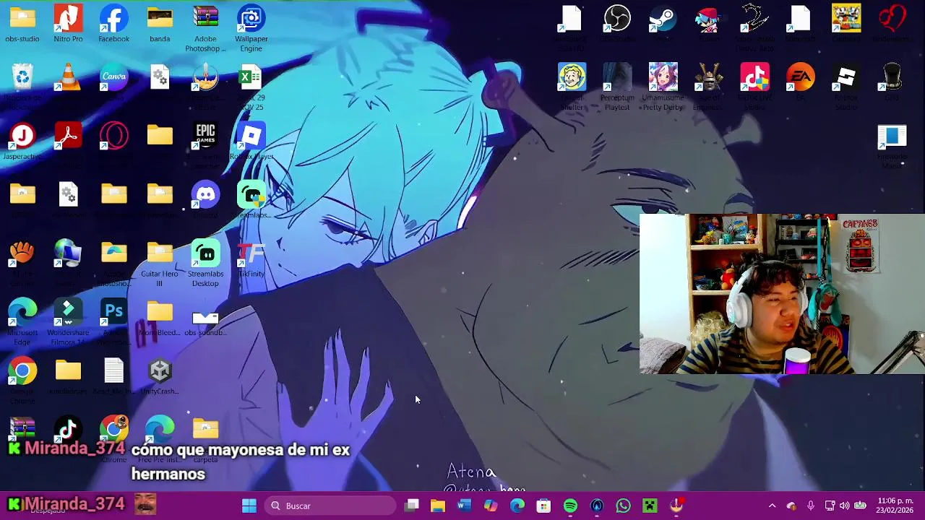Image resolution: width=925 pixels, height=520 pixels.
Task: Open File Explorer from the taskbar
Action: tap(438, 506)
